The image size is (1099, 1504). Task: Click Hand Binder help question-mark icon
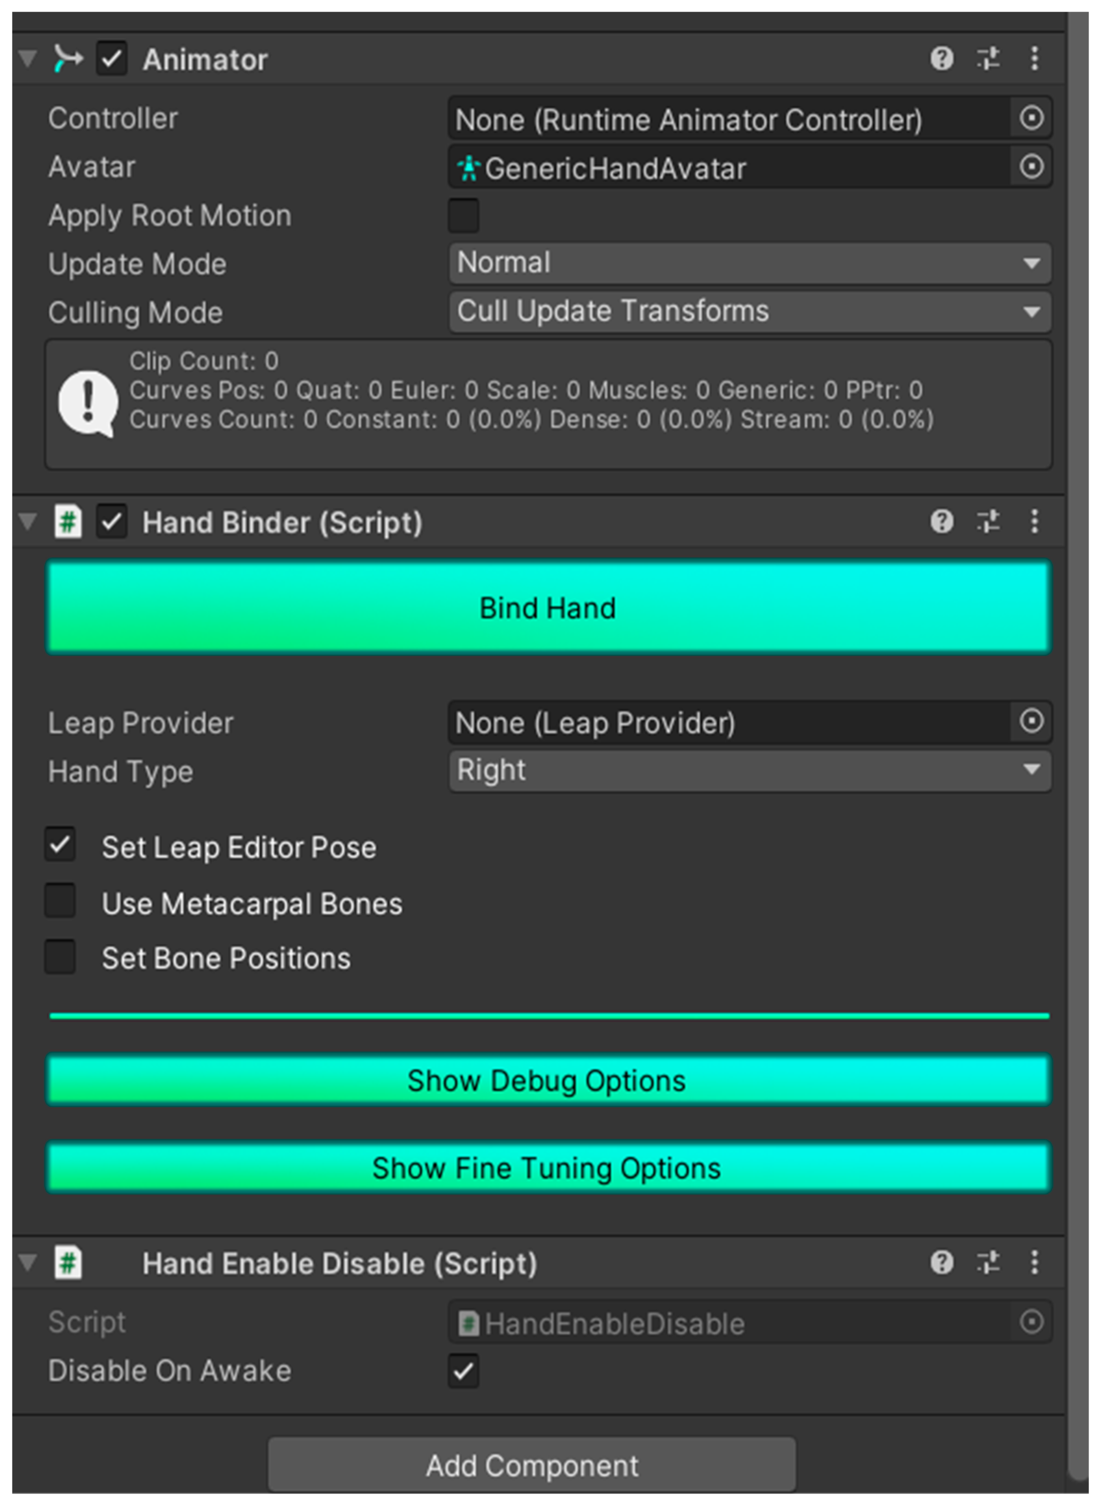941,521
